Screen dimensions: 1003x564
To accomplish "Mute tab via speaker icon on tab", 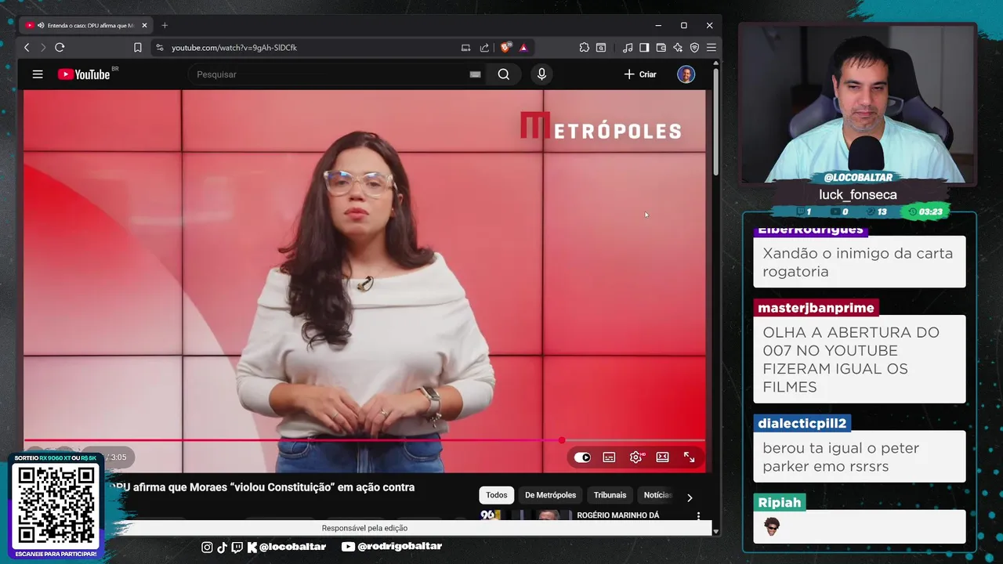I will tap(41, 25).
